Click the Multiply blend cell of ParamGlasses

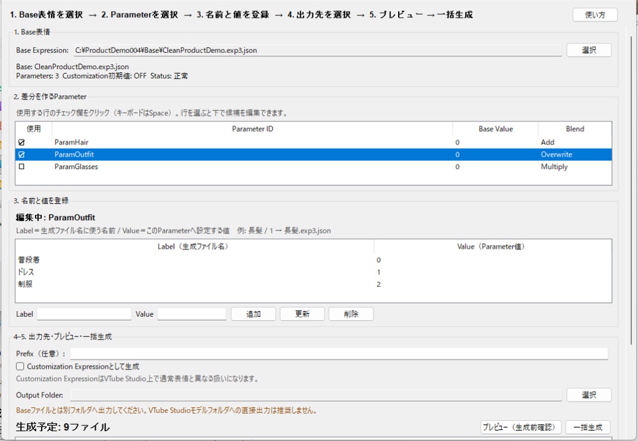pyautogui.click(x=554, y=167)
